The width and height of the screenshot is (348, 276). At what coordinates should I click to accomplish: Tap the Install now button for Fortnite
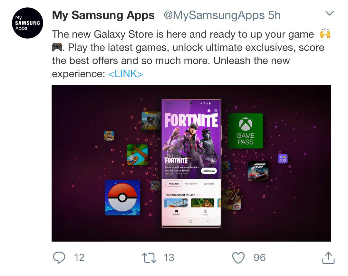[x=209, y=171]
